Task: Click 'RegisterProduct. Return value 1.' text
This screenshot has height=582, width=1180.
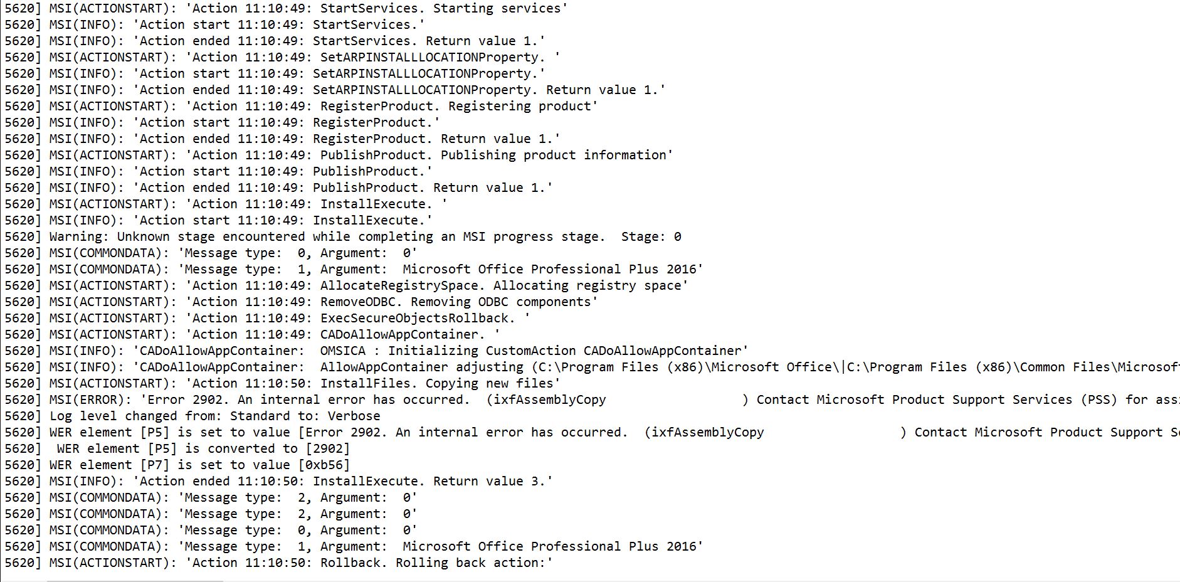Action: click(x=433, y=139)
